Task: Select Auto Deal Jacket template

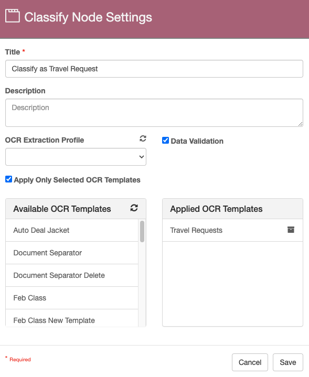Action: tap(72, 230)
